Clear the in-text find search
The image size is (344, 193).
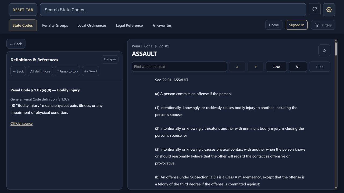[x=276, y=67]
